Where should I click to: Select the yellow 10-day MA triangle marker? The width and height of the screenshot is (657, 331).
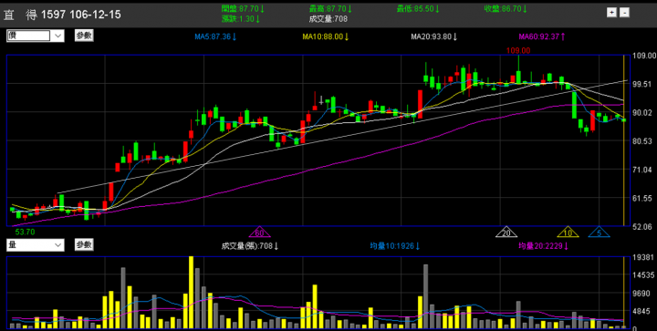(x=568, y=233)
